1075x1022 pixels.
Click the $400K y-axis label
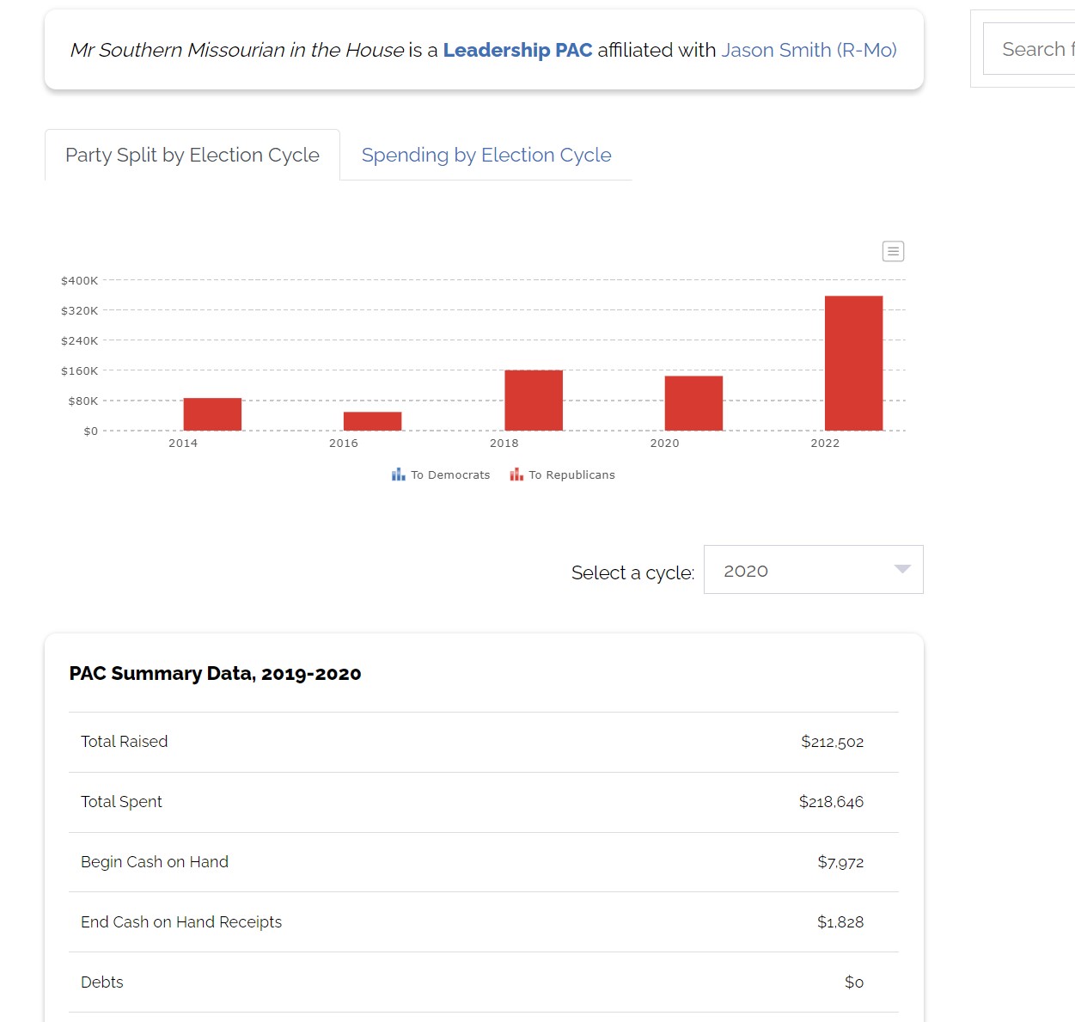click(80, 281)
